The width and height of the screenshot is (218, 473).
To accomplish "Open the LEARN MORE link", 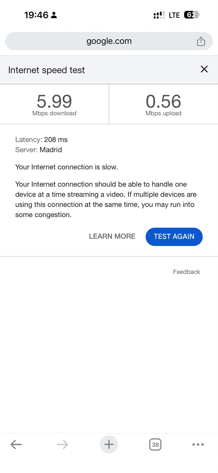I will [112, 236].
